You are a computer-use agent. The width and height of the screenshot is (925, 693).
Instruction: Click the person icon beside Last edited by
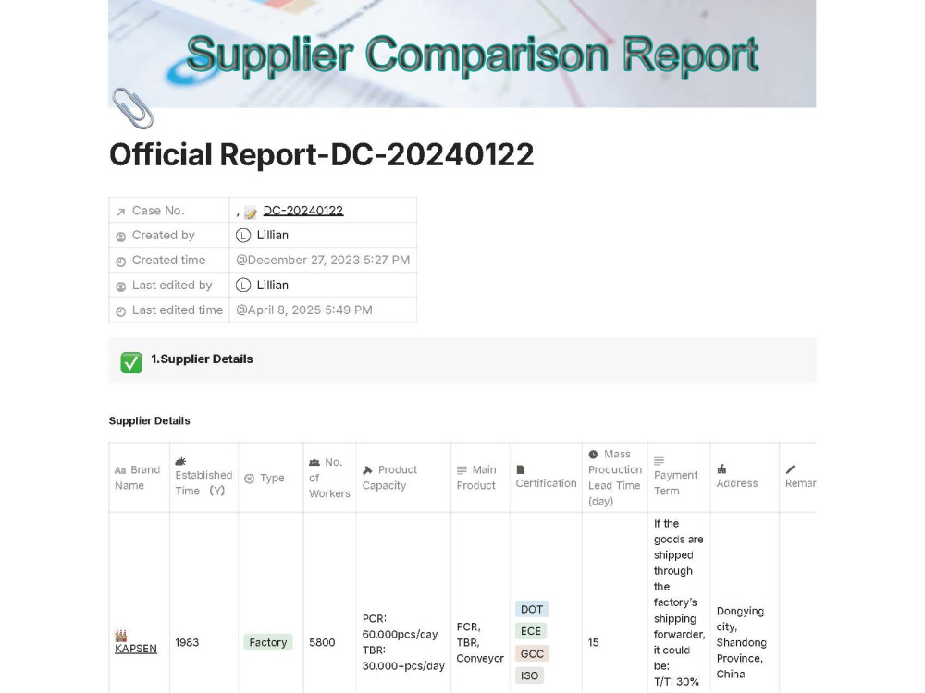click(121, 286)
